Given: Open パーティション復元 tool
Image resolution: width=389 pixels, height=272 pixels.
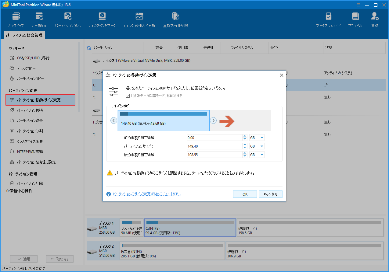Looking at the screenshot, I should pos(67,20).
